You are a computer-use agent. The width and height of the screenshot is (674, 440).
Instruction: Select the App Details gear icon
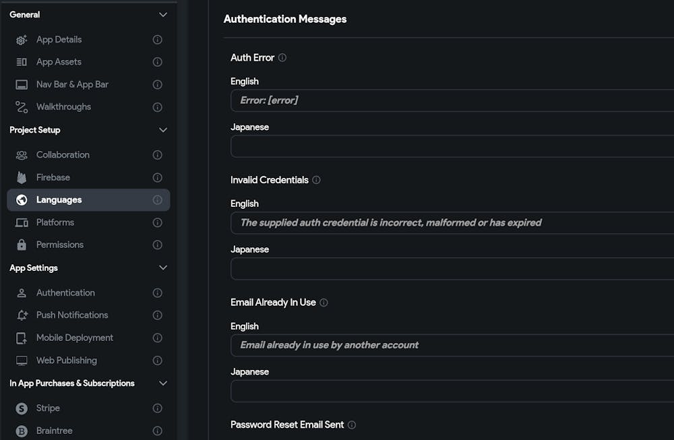(x=21, y=40)
